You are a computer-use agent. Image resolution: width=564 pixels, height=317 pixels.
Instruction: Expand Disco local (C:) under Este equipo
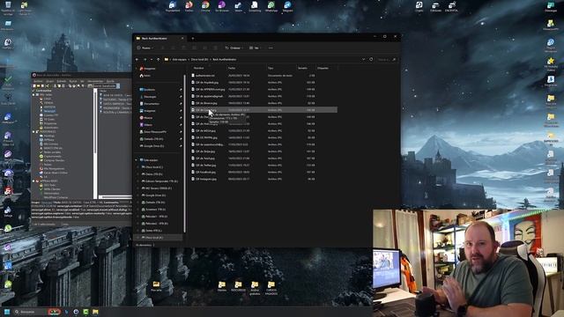click(138, 167)
